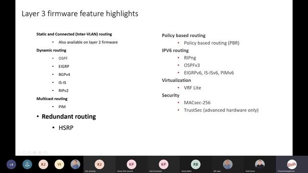Click 'TrustSec (advanced hardware only)' bullet
Image resolution: width=308 pixels, height=173 pixels.
[221, 110]
